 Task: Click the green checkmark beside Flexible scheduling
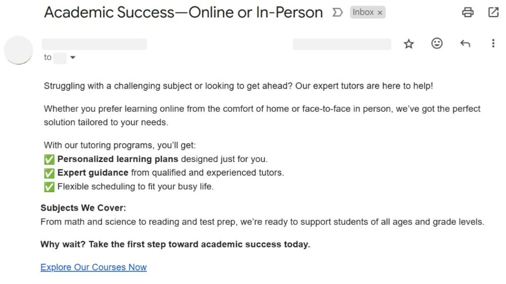(x=49, y=187)
